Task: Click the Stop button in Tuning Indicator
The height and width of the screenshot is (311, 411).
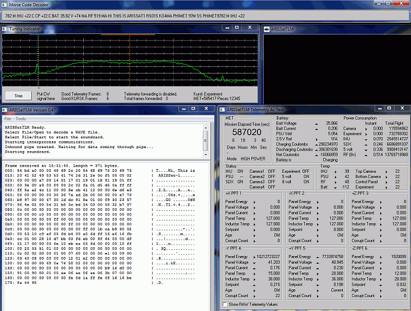Action: click(18, 96)
